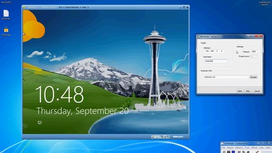Click the VMware device status icons strip
272x153 pixels.
(160, 137)
